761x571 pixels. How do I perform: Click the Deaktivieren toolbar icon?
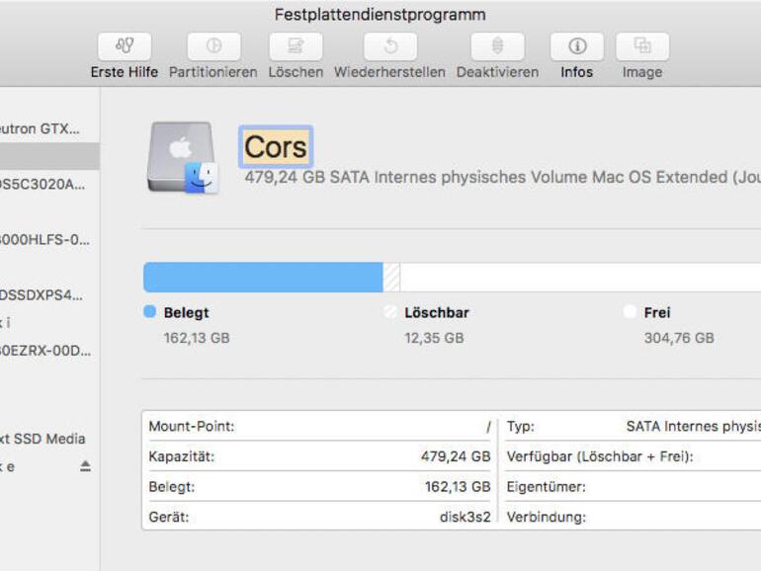pyautogui.click(x=497, y=46)
